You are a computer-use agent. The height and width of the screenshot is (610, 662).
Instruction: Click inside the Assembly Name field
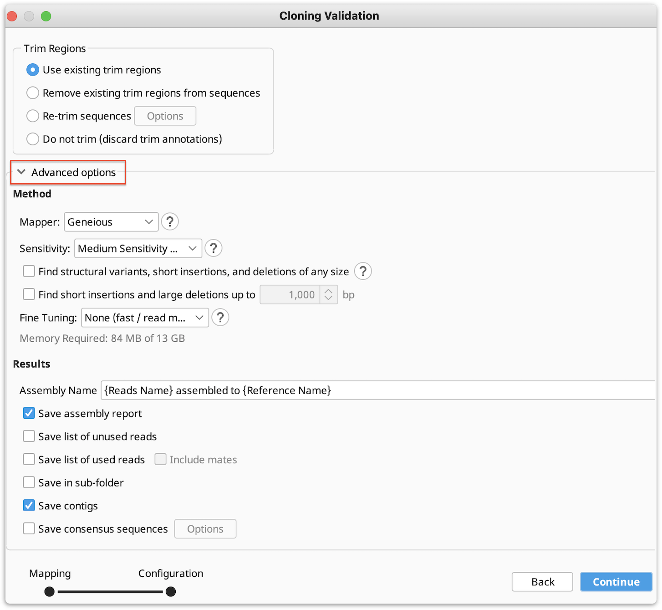tap(319, 390)
